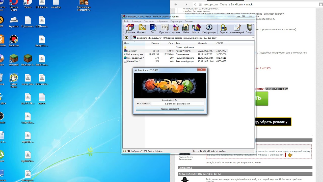Open the Операции menu
This screenshot has width=323, height=182.
(x=149, y=21)
